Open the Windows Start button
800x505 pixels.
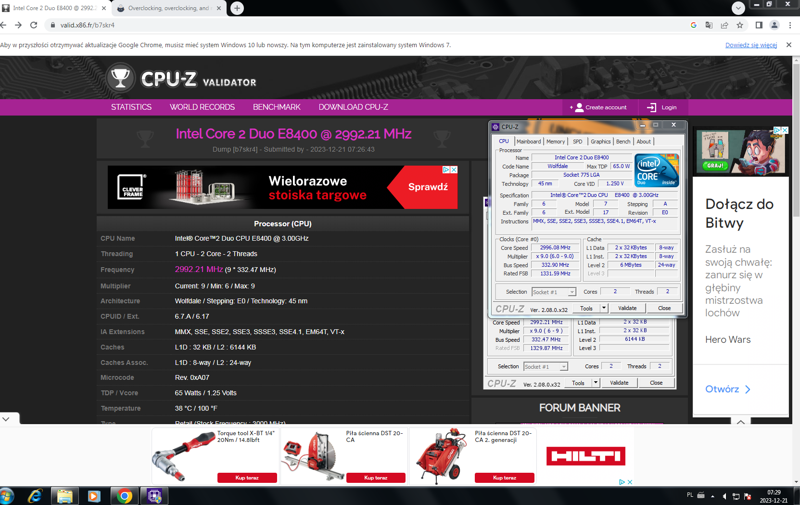click(x=7, y=496)
